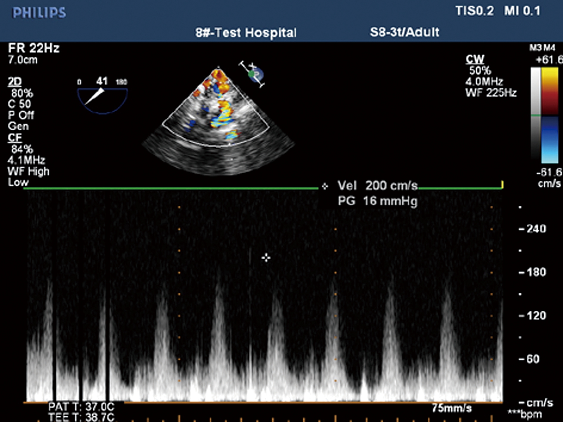Click the CF gain 84% value
This screenshot has height=422, width=563.
22,149
